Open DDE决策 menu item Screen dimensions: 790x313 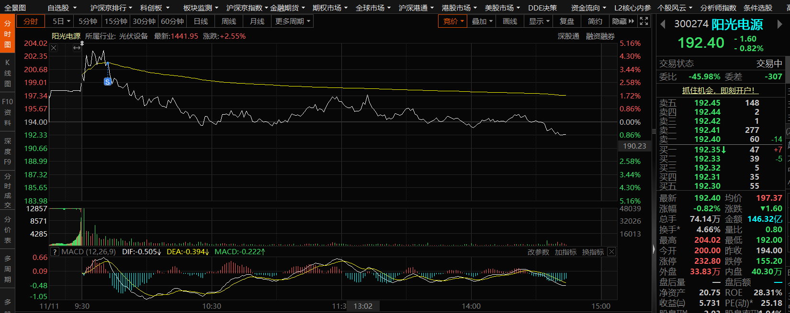point(542,8)
